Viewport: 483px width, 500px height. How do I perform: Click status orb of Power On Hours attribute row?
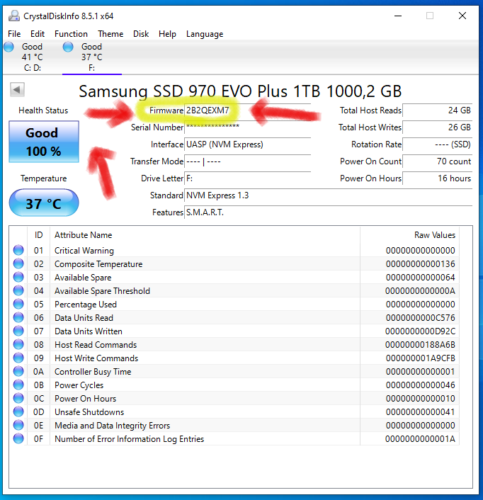click(x=18, y=398)
